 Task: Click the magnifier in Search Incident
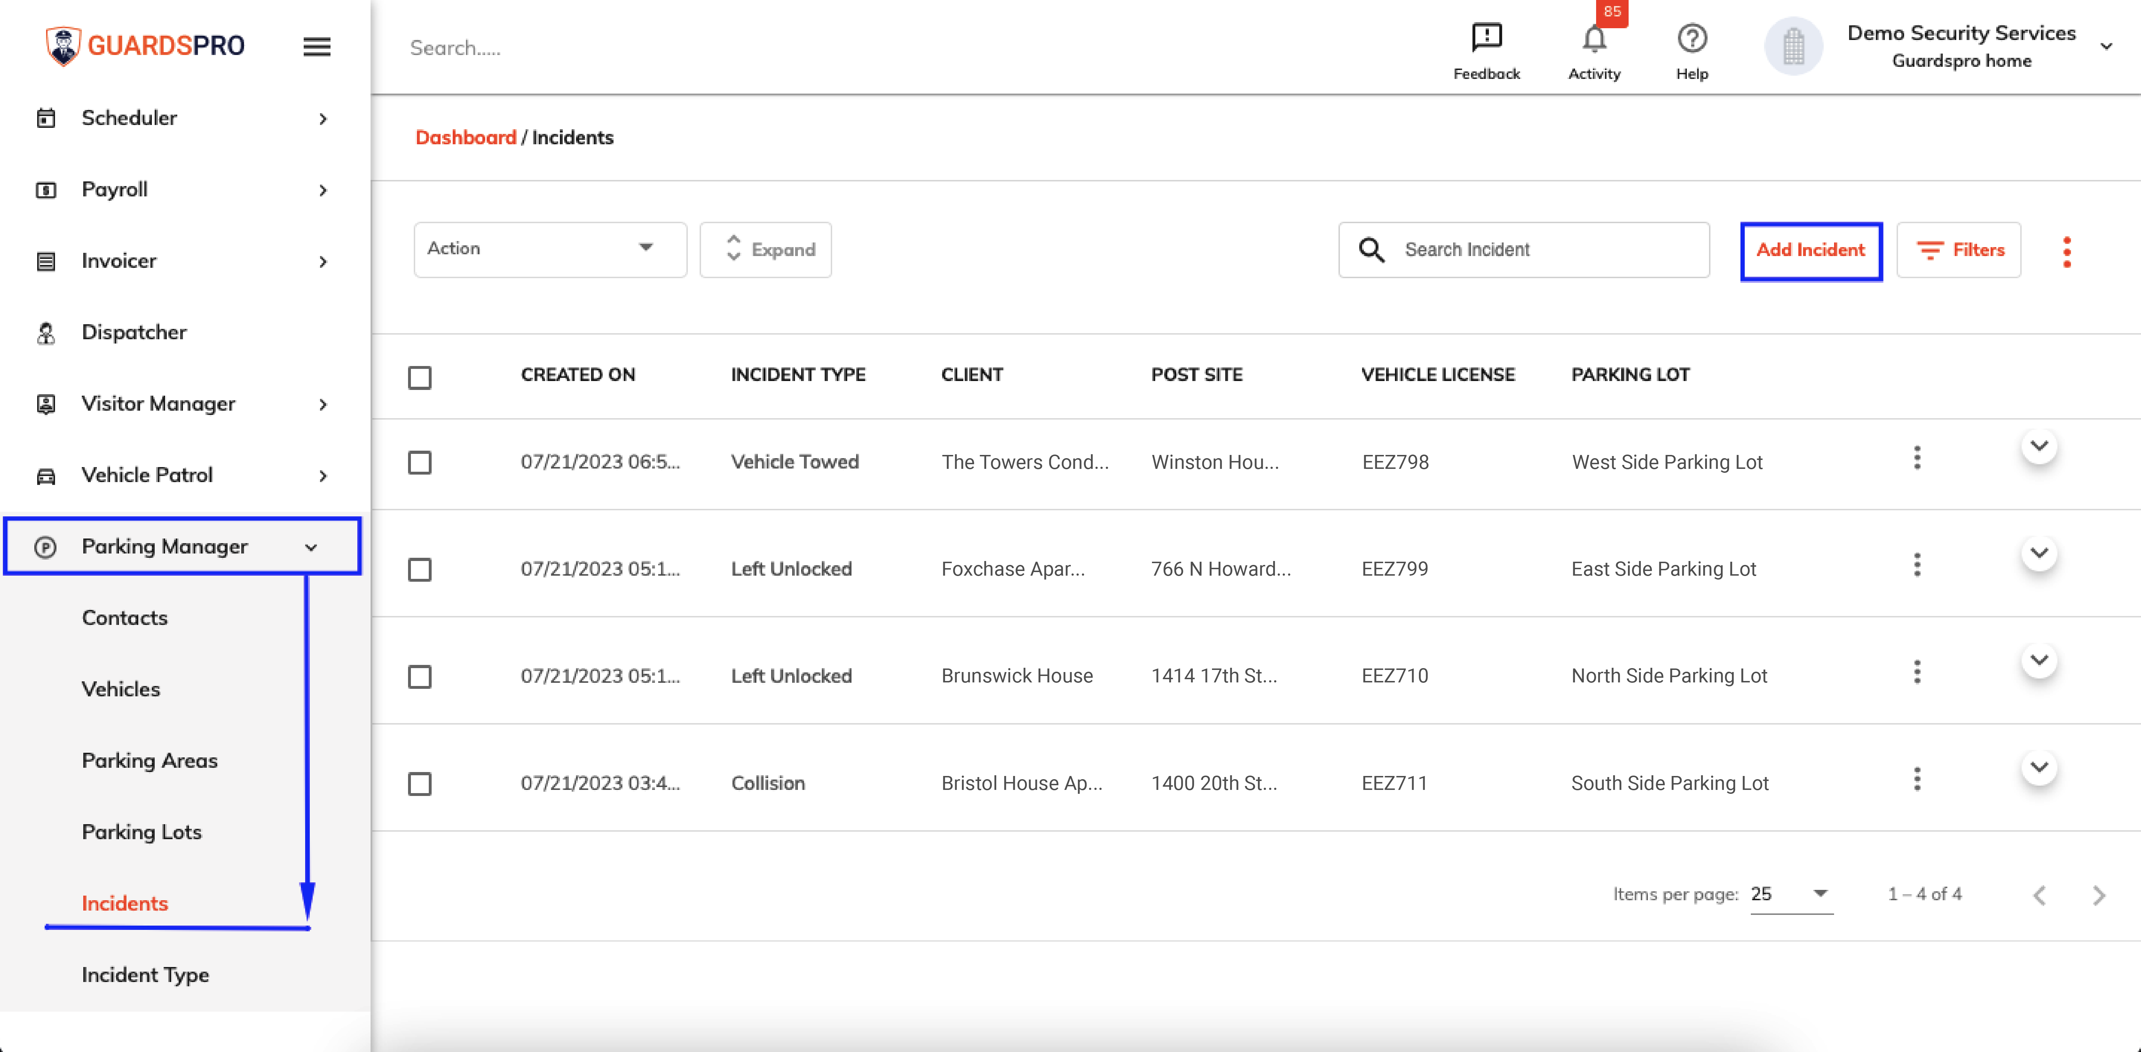tap(1371, 250)
